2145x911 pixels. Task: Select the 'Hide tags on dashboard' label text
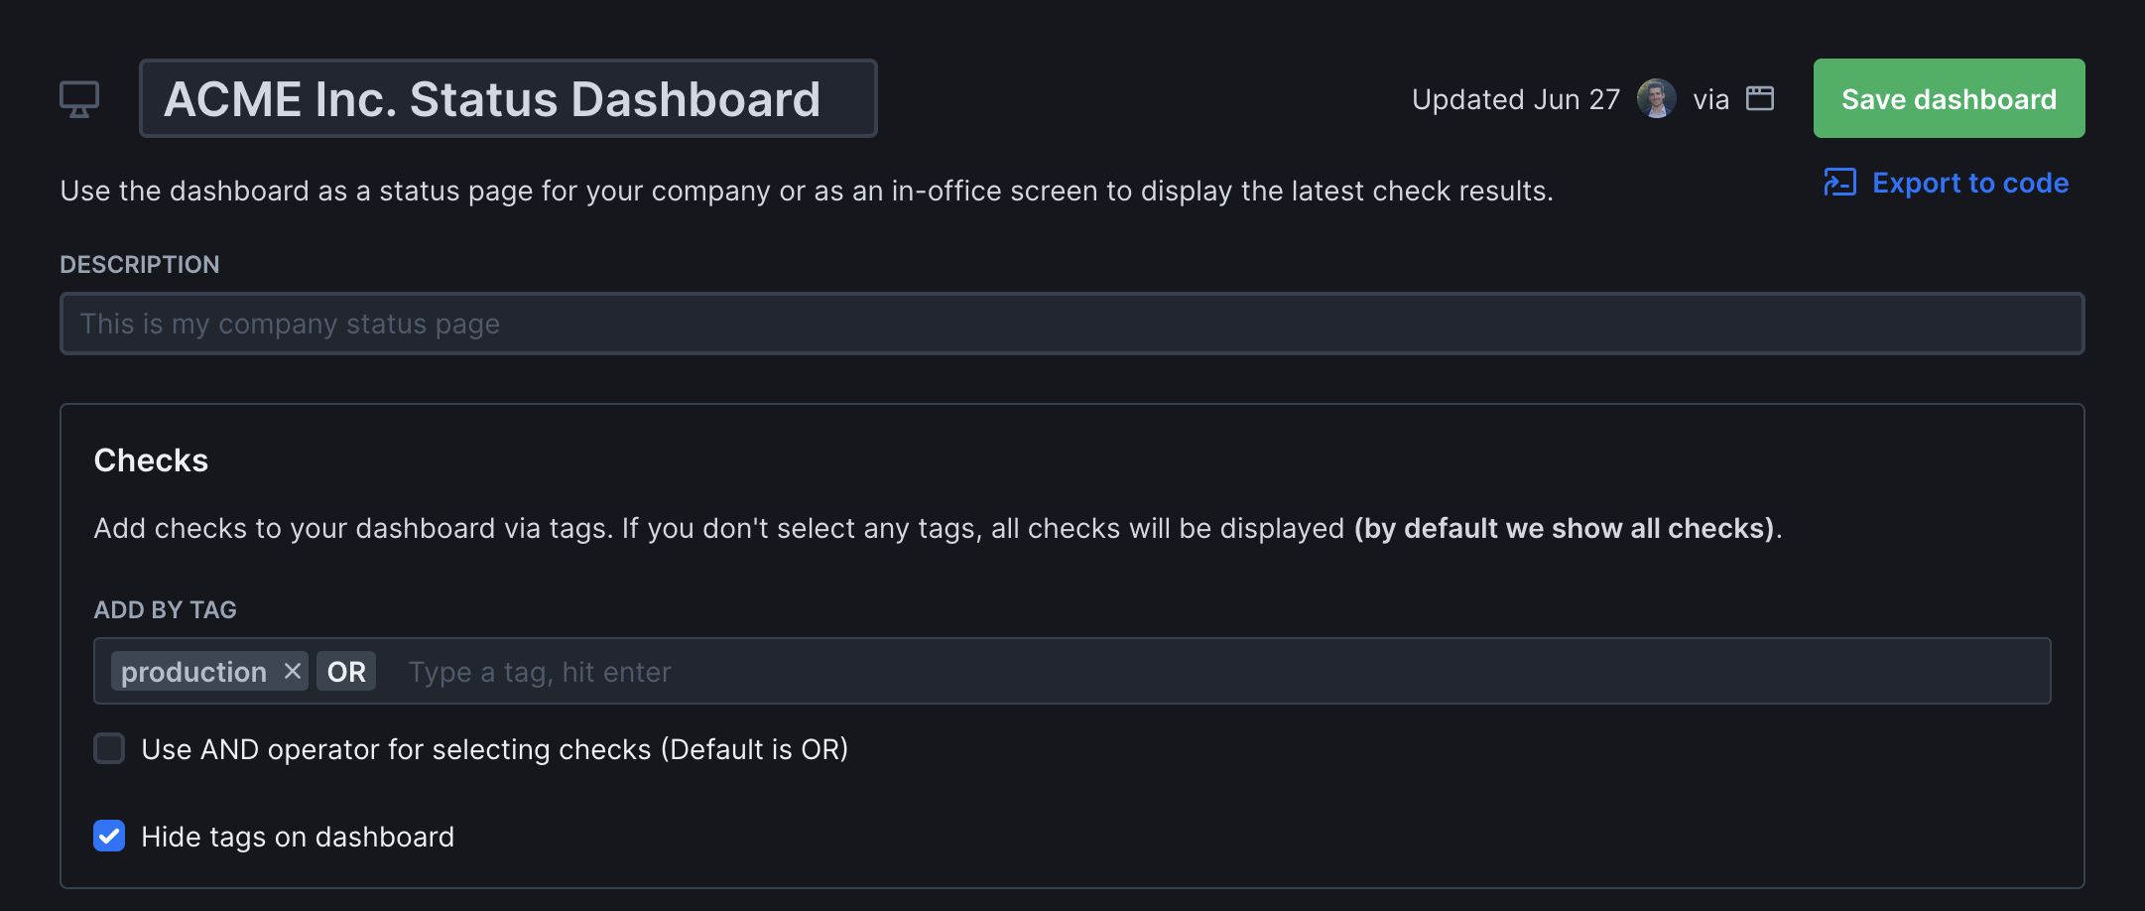[298, 837]
